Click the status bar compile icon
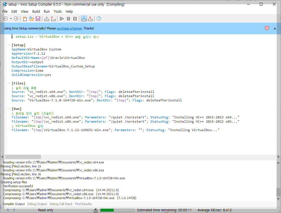The image size is (281, 213). 96,210
